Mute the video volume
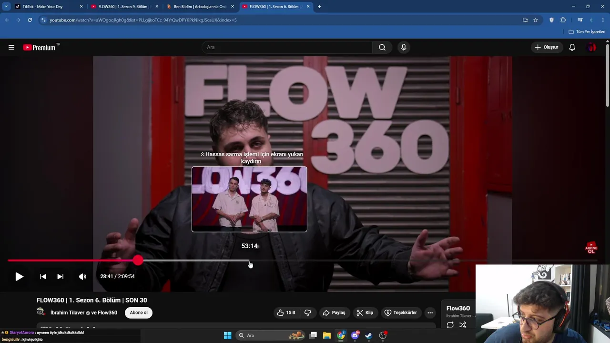This screenshot has width=610, height=343. [x=82, y=276]
